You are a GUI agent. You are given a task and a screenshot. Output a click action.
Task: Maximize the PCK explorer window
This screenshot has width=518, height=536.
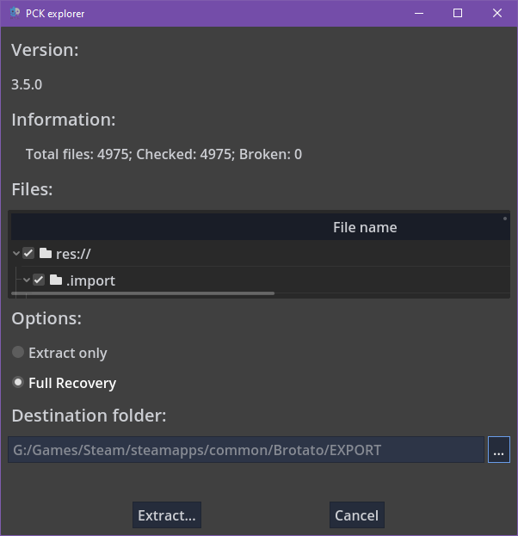[x=458, y=13]
